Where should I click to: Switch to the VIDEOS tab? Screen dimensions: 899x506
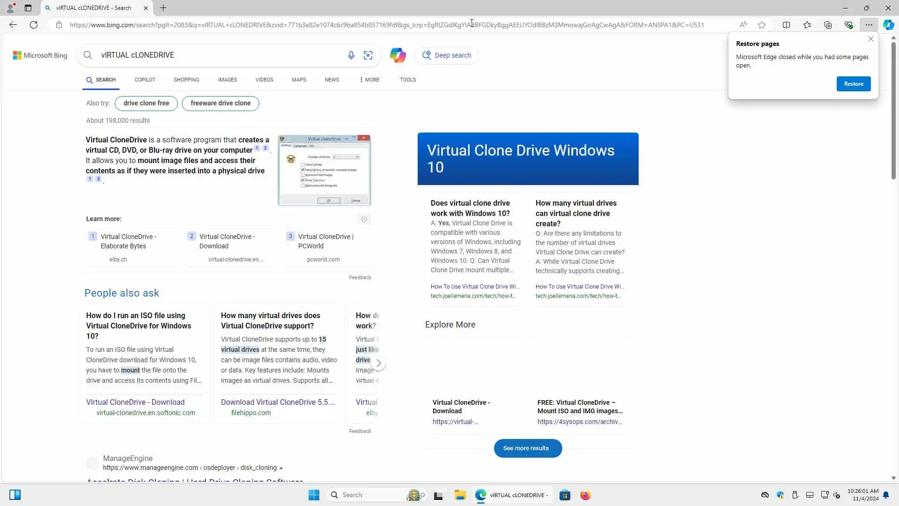264,80
